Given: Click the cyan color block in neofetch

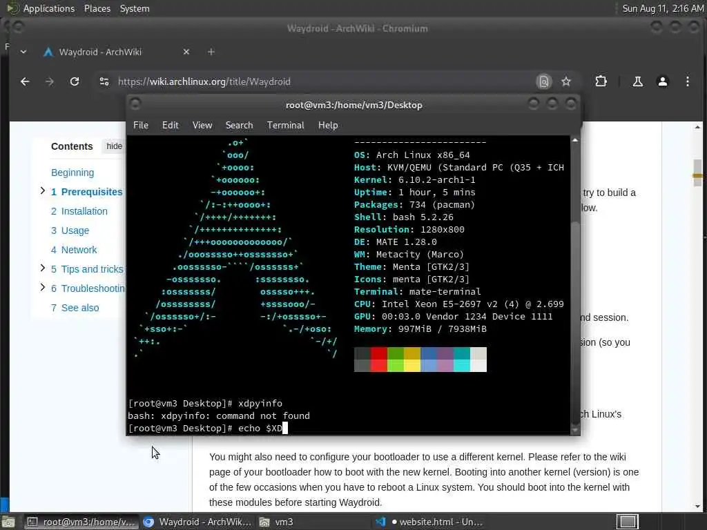Looking at the screenshot, I should click(462, 359).
